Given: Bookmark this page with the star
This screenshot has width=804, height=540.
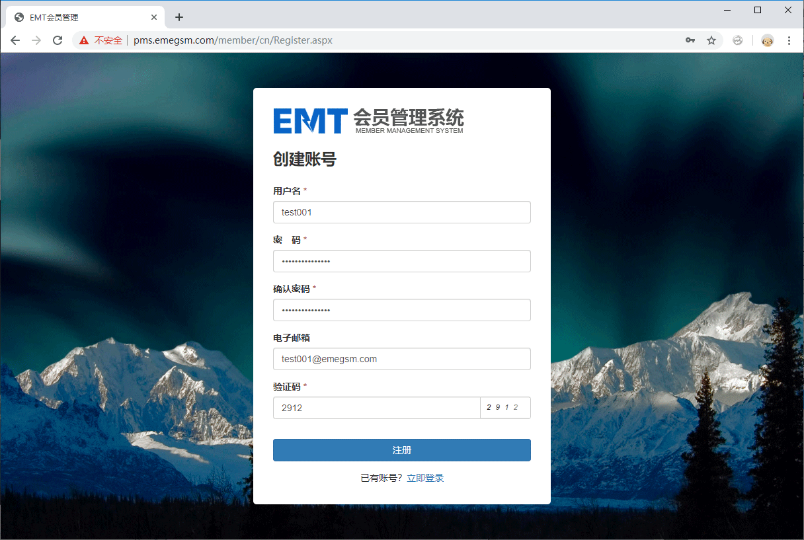Looking at the screenshot, I should [x=711, y=40].
